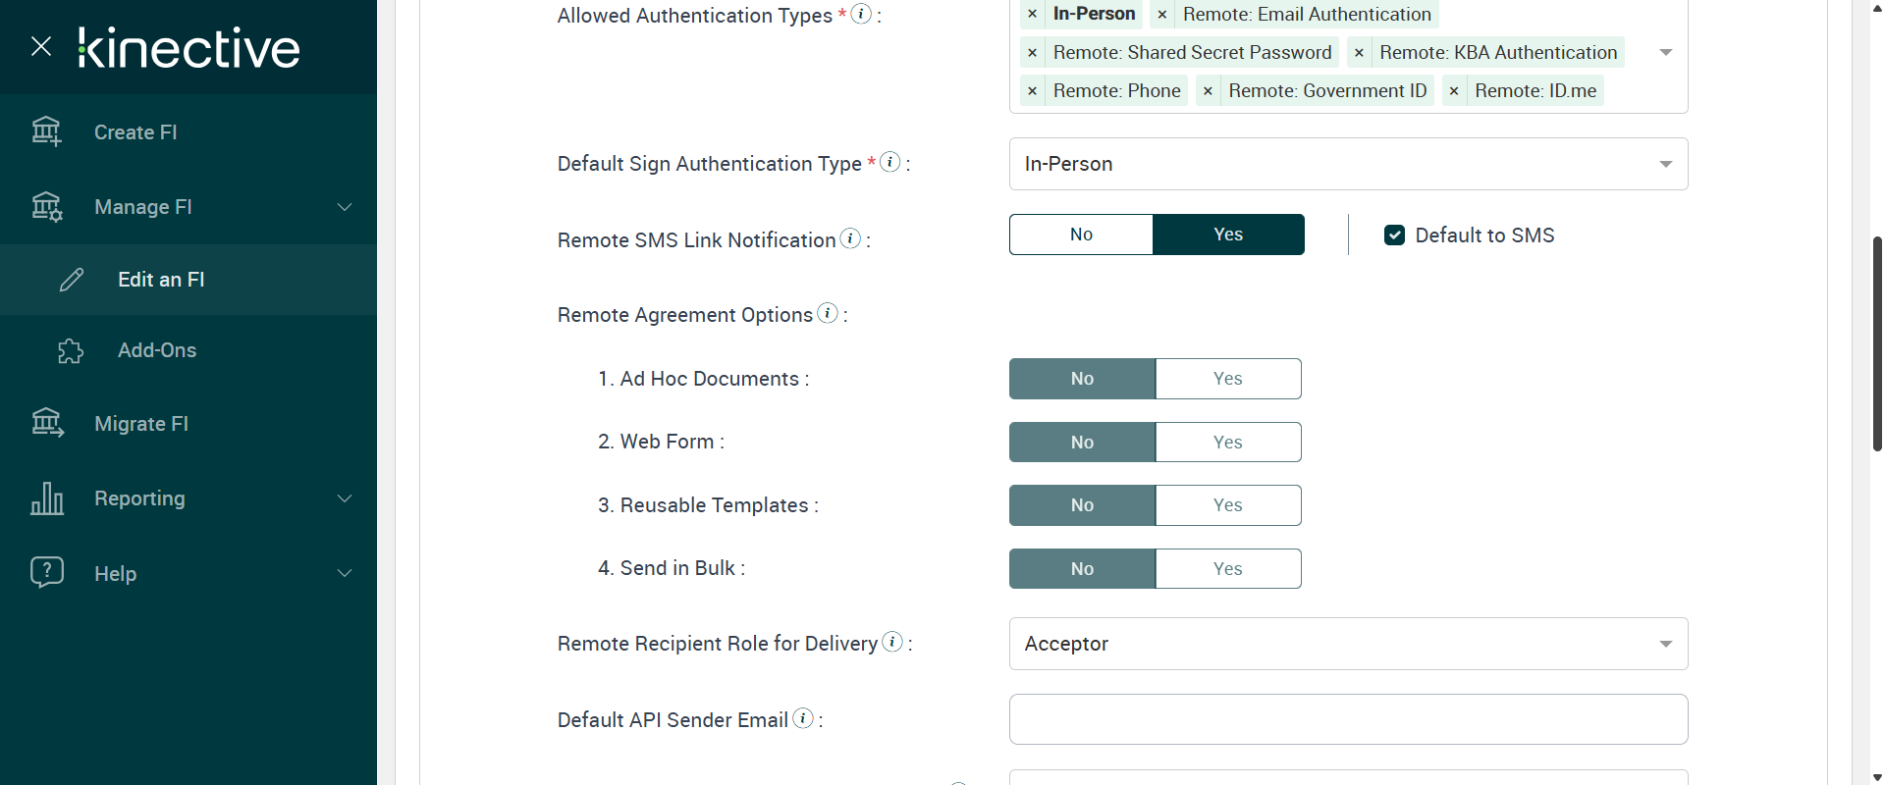The image size is (1885, 785).
Task: Click the Create FI bank icon
Action: click(46, 131)
